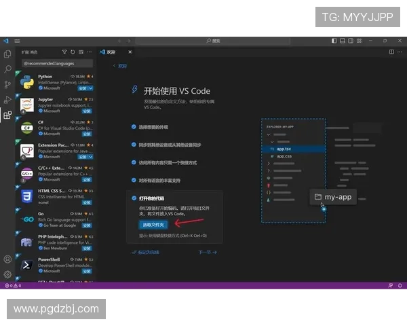Viewport: 407px width, 326px height.
Task: Open the CSS3 shield extension logo
Action: pos(27,196)
